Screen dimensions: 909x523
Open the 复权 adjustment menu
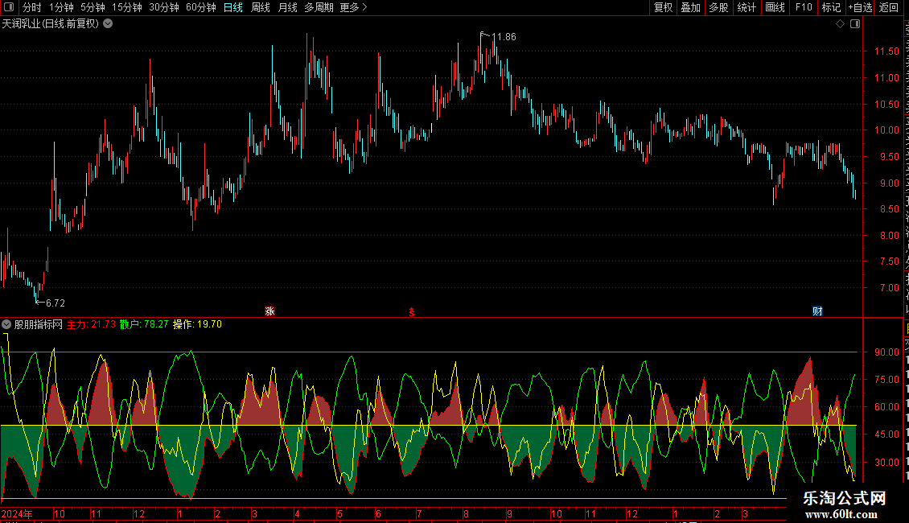[x=663, y=7]
